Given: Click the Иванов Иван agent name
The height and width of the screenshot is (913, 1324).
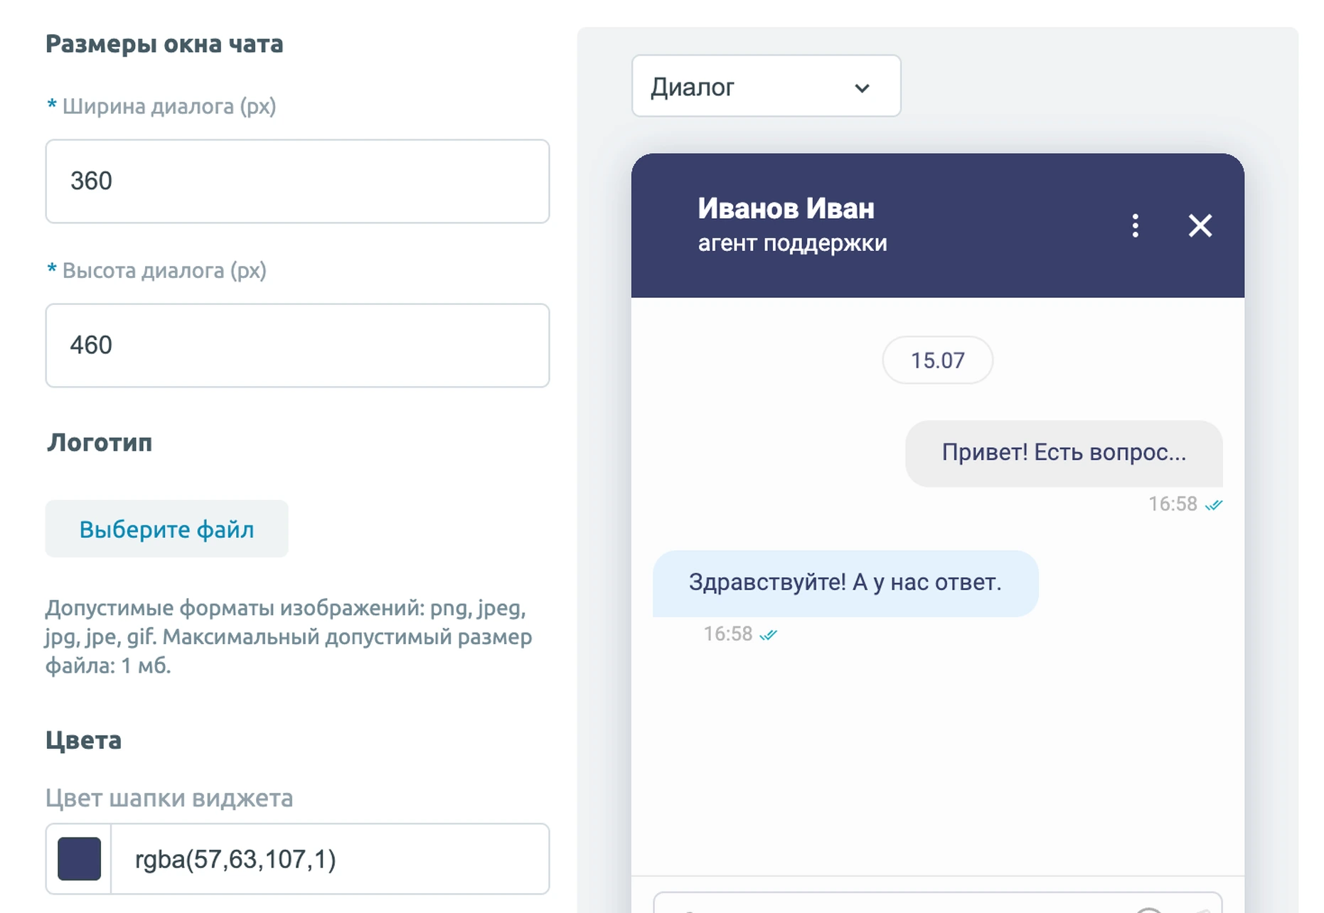Looking at the screenshot, I should pyautogui.click(x=786, y=208).
